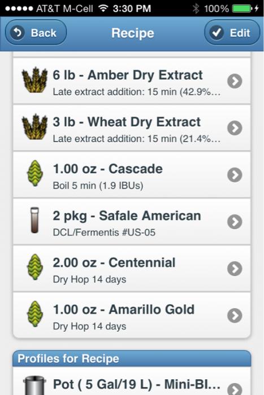Tap the Wi-Fi status icon
This screenshot has width=264, height=395.
103,8
